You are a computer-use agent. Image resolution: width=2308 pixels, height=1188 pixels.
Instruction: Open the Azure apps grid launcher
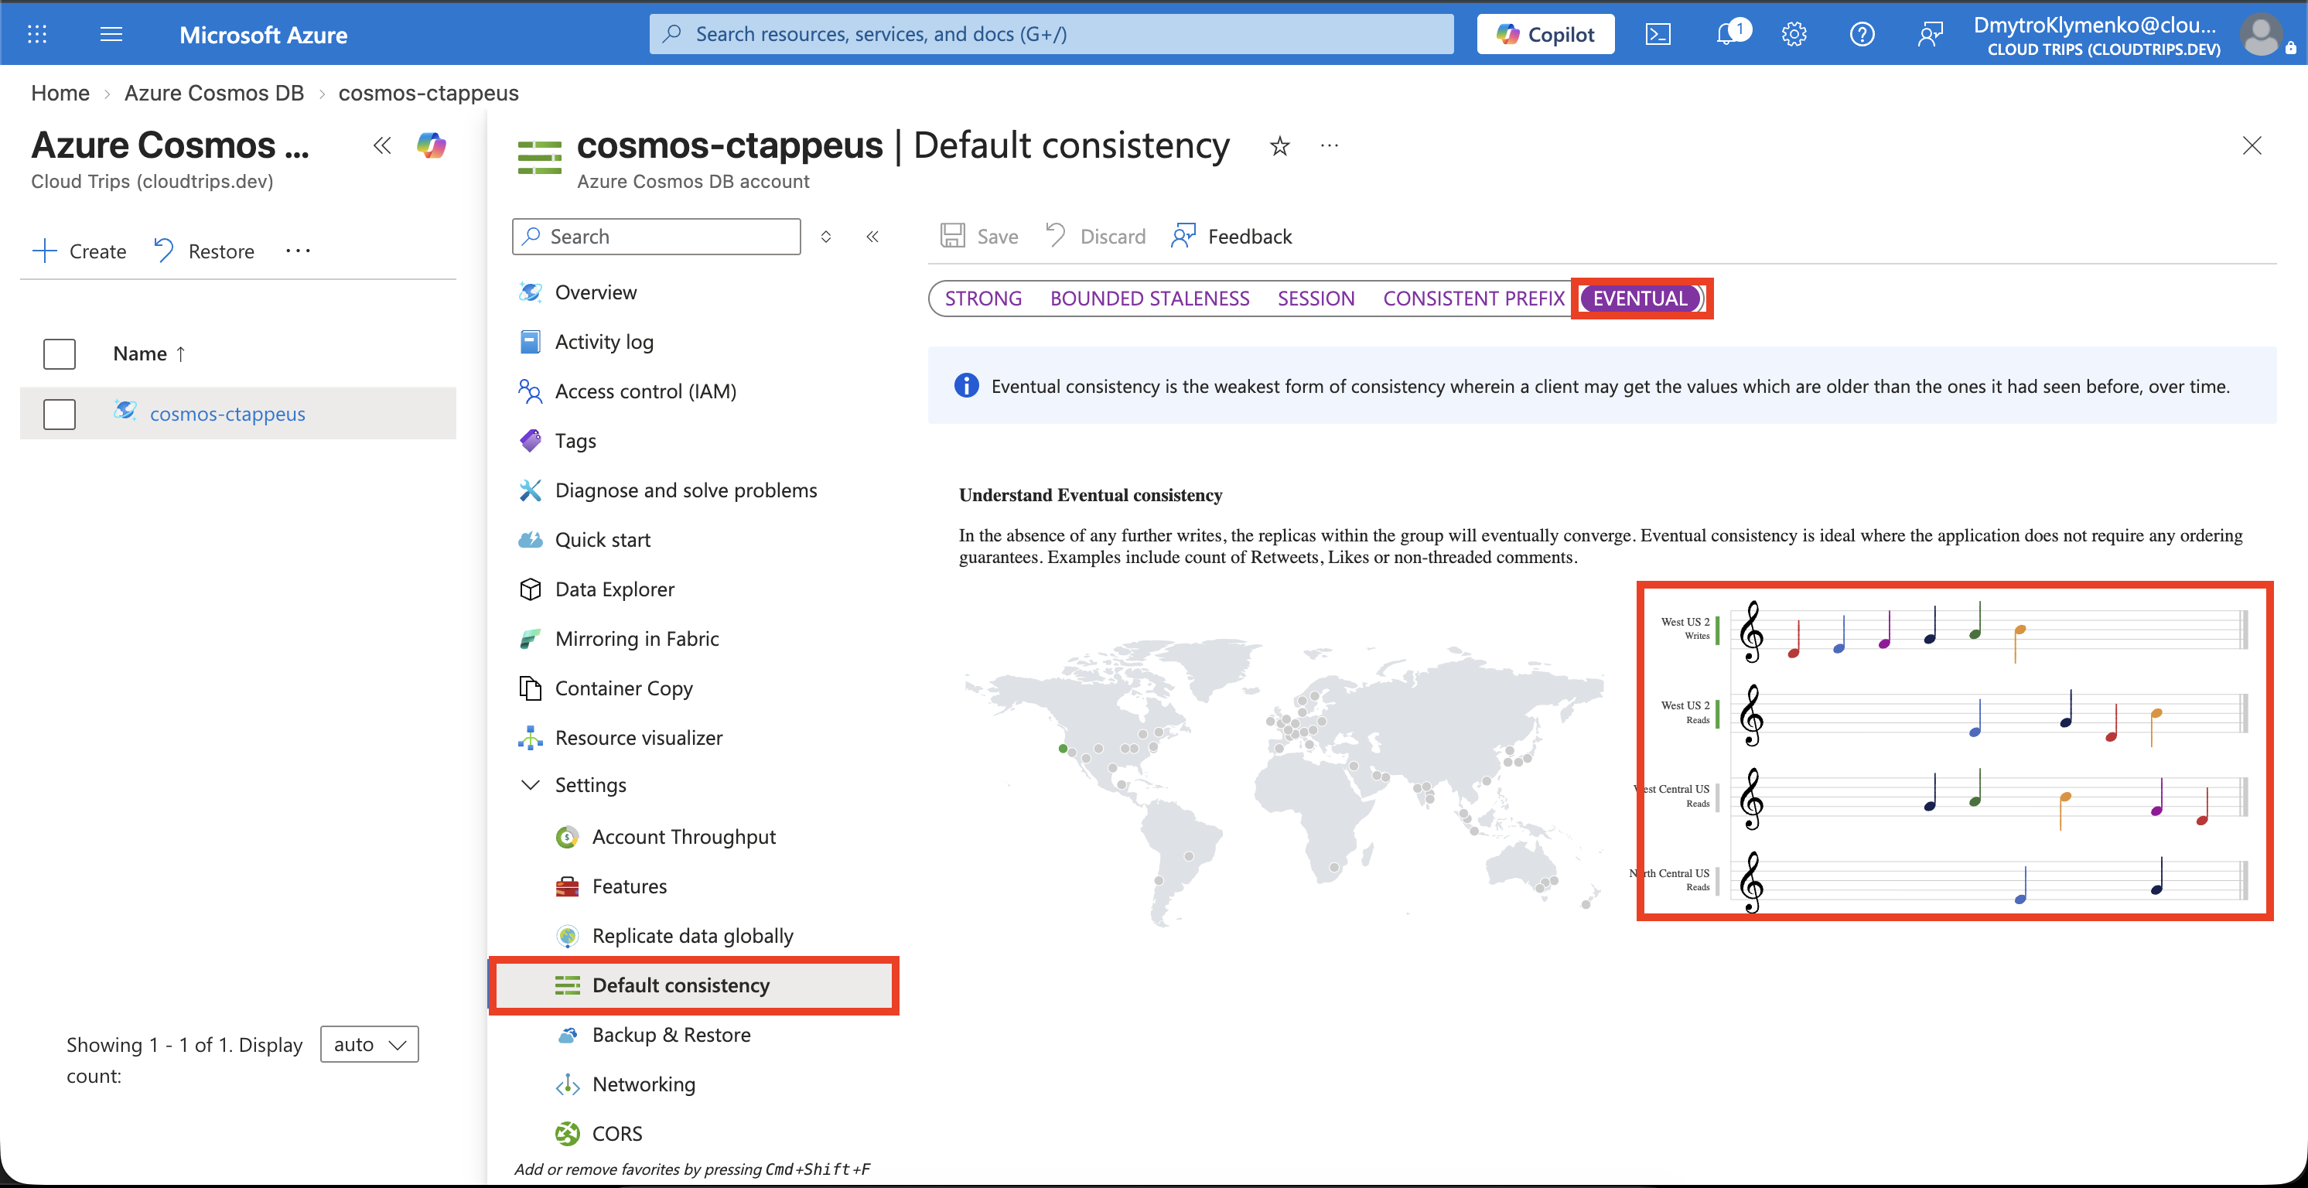[x=36, y=34]
